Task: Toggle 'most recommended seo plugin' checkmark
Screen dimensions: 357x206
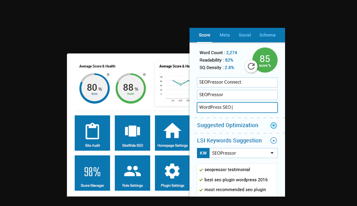Action: [201, 190]
